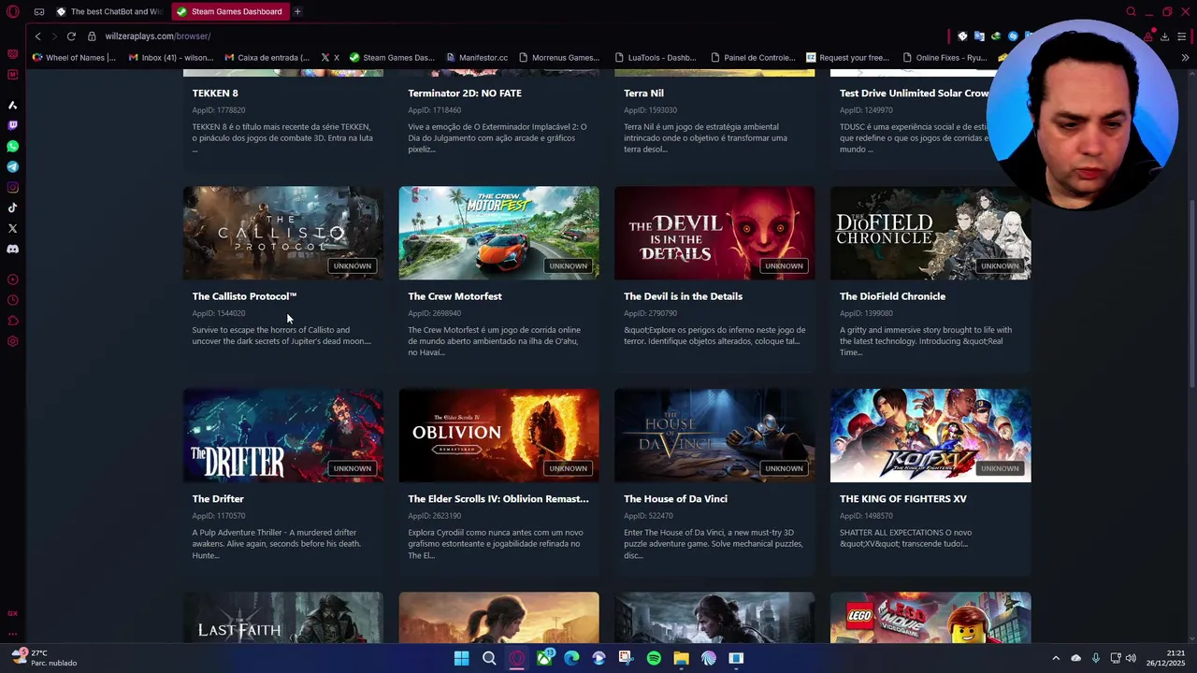Open the Painel de Controle bookmark

pos(752,57)
